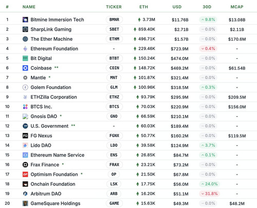
Task: Click the $48.2M market cap value
Action: point(237,203)
